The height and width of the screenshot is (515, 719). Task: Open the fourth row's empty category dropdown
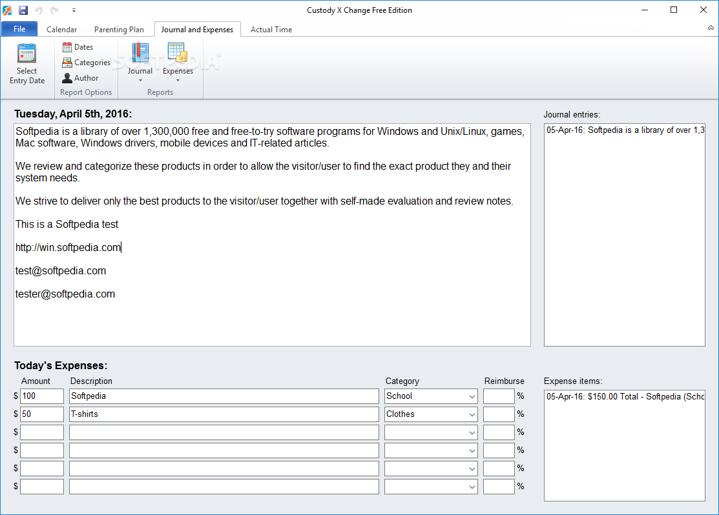pyautogui.click(x=472, y=451)
